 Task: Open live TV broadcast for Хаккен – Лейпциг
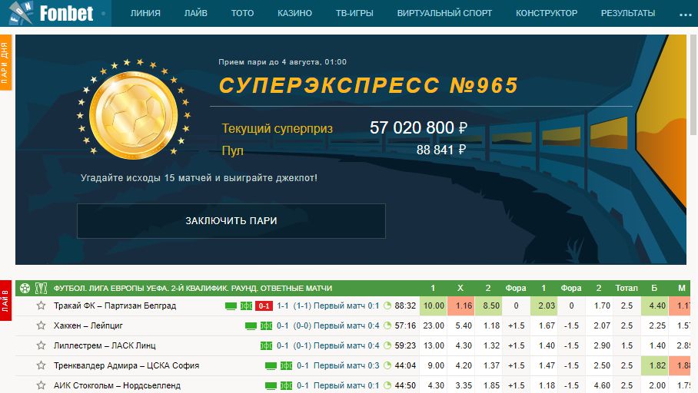coord(251,326)
